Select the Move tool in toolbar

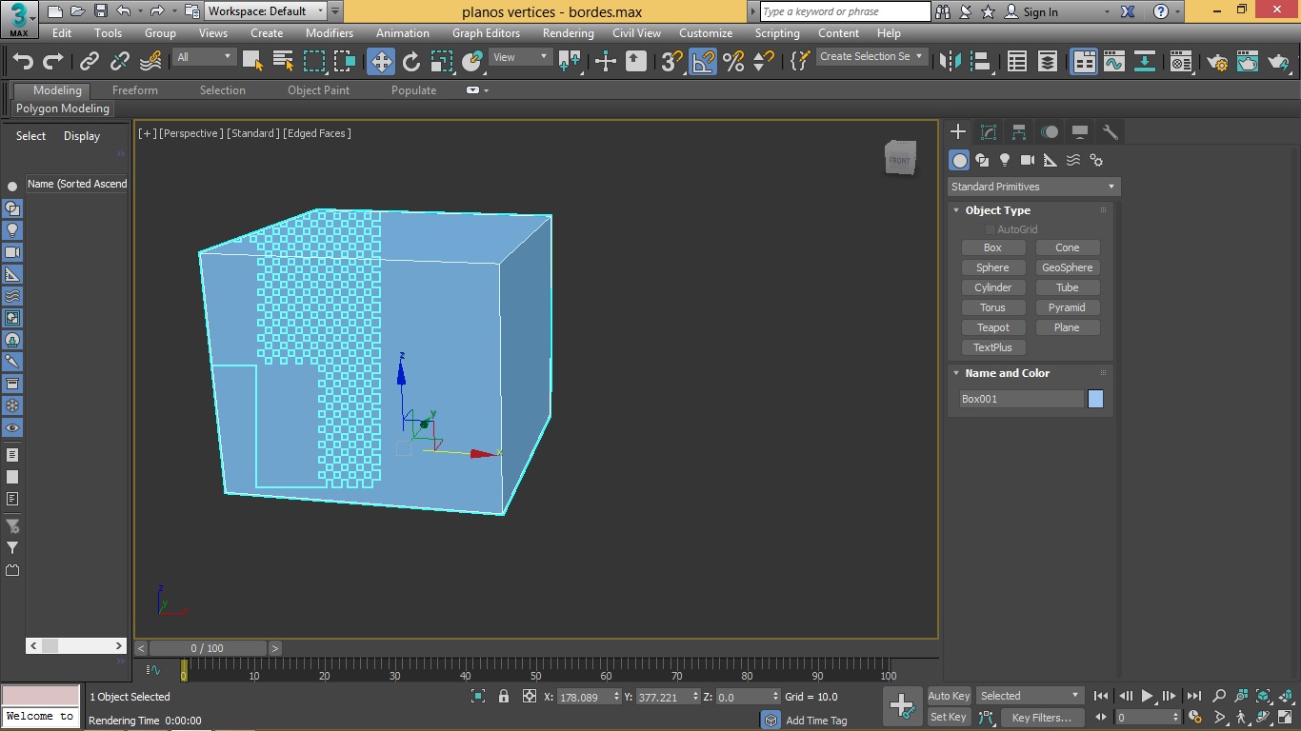pos(381,62)
